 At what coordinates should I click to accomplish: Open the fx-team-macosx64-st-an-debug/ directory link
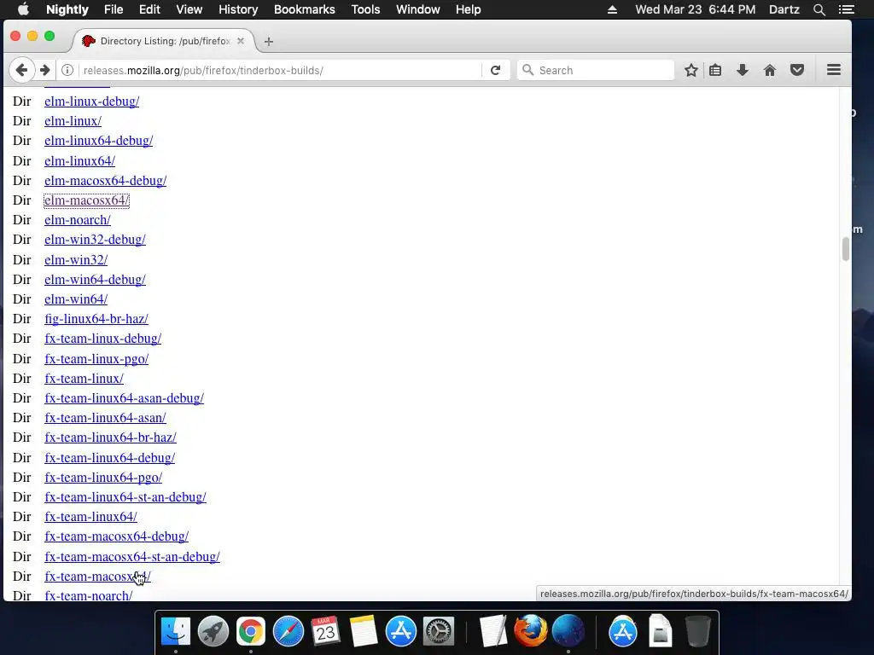(132, 556)
